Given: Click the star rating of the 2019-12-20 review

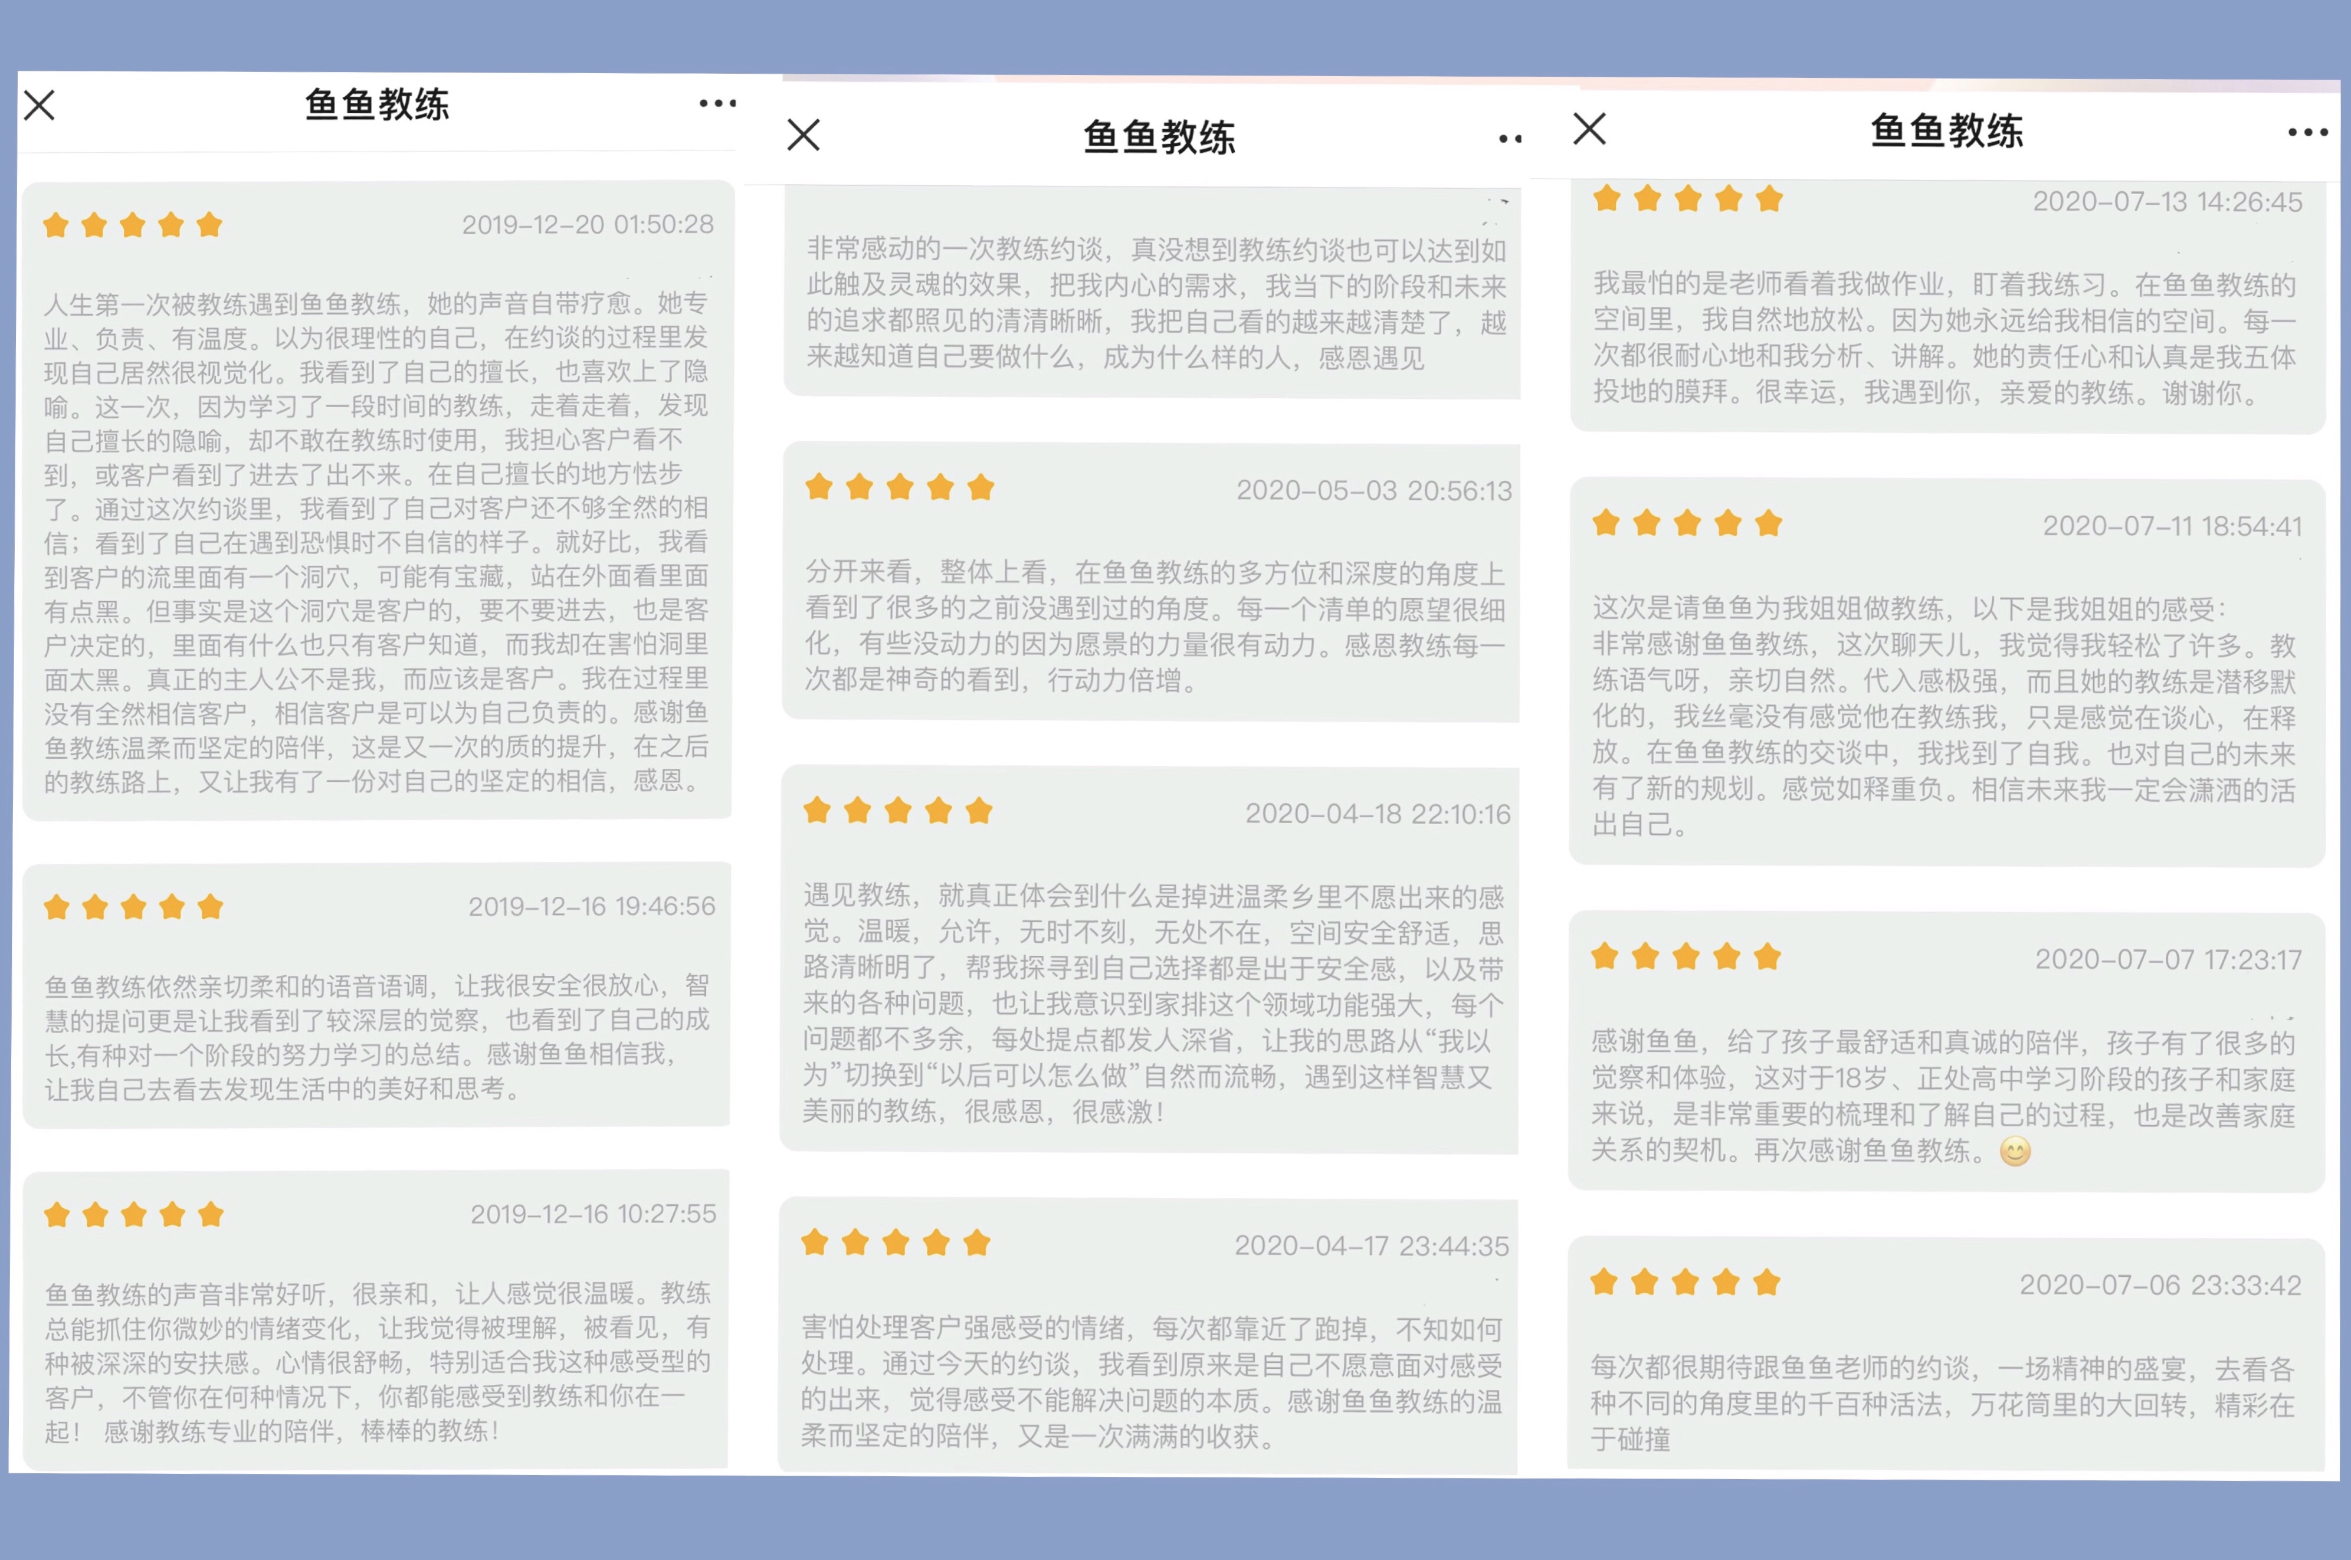Looking at the screenshot, I should [132, 225].
